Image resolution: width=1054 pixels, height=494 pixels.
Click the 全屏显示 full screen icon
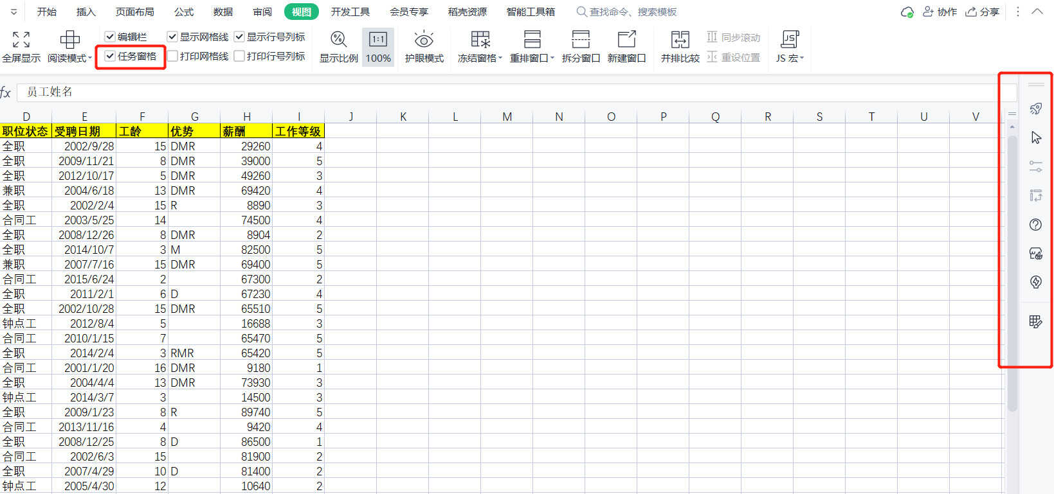tap(21, 40)
